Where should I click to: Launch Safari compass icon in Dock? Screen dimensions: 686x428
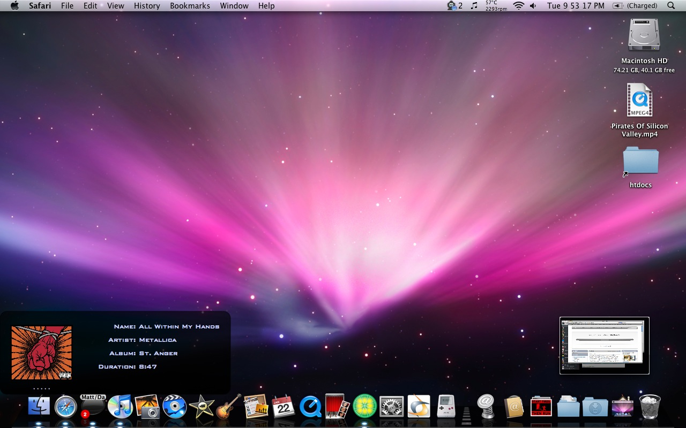(x=65, y=407)
